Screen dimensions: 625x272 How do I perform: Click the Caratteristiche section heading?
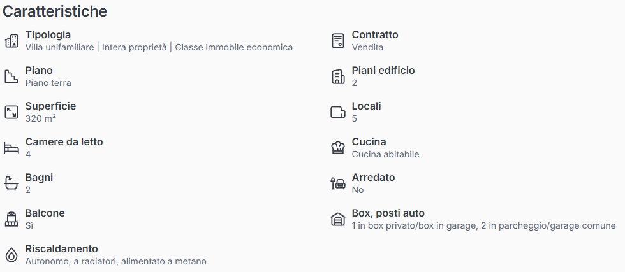click(55, 11)
